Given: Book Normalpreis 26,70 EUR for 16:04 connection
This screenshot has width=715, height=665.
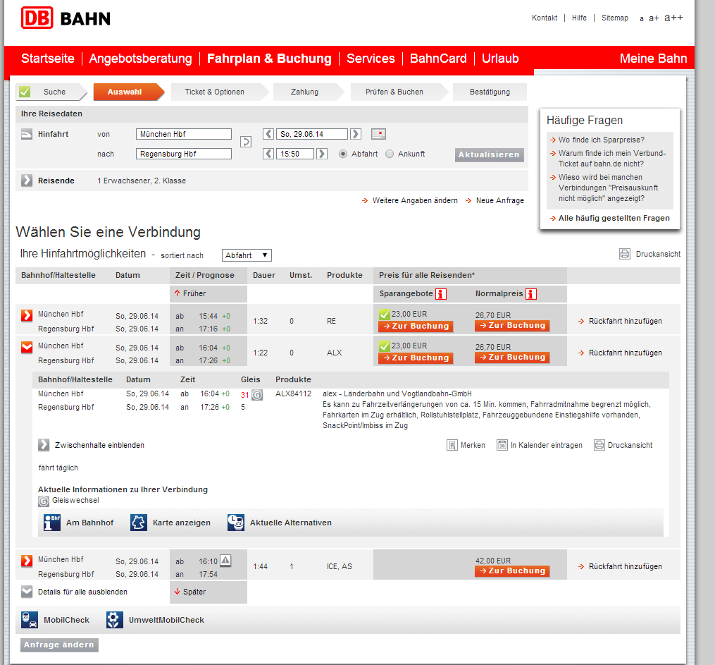Looking at the screenshot, I should [512, 357].
